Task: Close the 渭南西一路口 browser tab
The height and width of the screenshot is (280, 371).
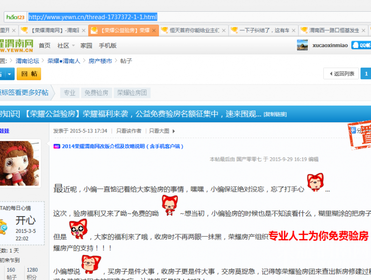Action: tap(365, 30)
